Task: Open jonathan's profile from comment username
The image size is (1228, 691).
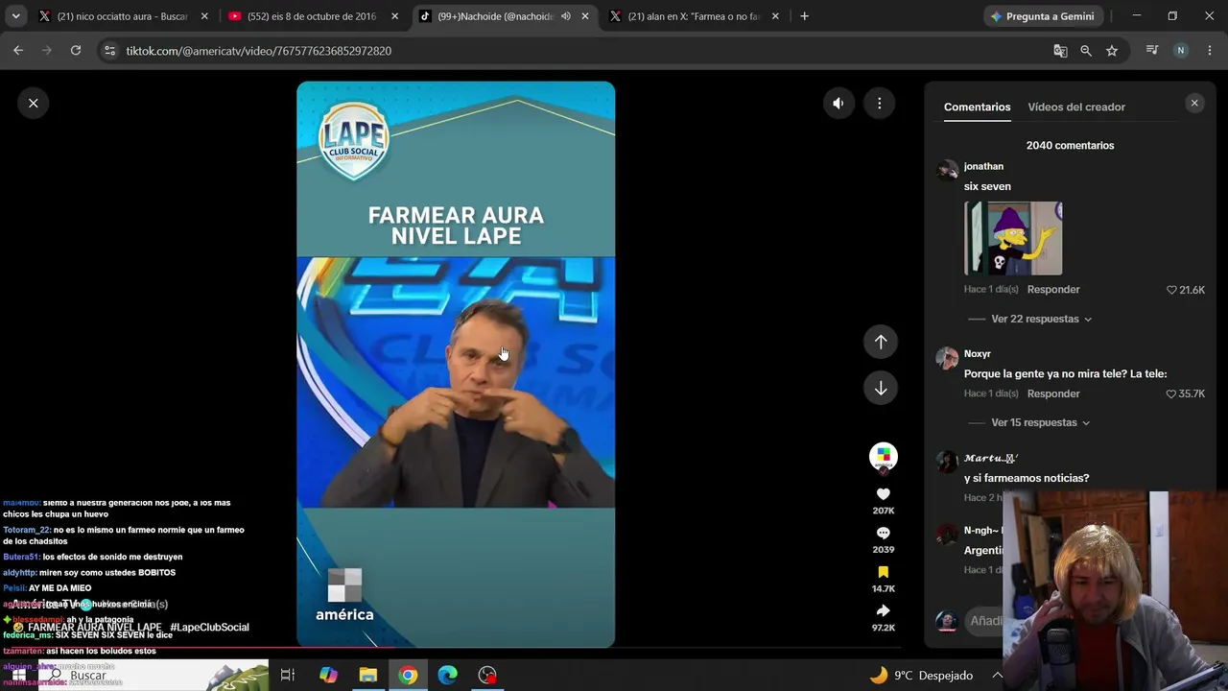Action: click(983, 166)
